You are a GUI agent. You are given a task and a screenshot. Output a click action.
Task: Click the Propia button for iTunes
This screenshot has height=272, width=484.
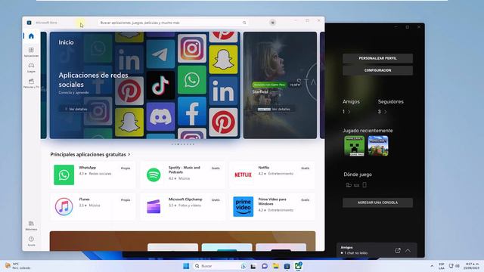[x=126, y=200]
